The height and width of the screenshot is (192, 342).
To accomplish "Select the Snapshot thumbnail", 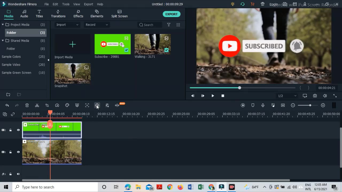I will pyautogui.click(x=72, y=73).
